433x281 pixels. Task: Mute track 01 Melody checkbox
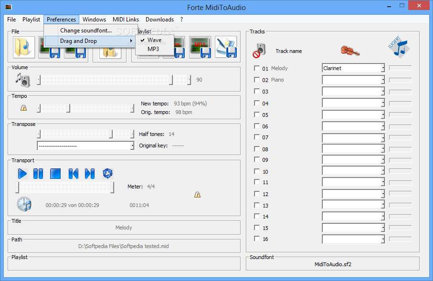[257, 68]
